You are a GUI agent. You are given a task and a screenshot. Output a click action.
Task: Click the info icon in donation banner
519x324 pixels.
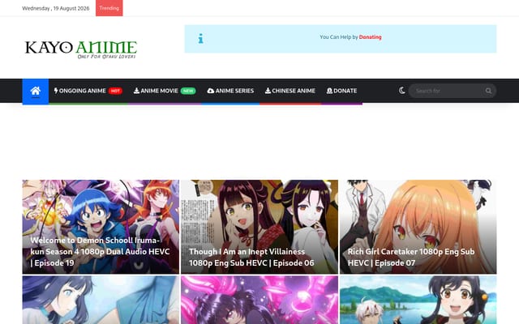[200, 39]
